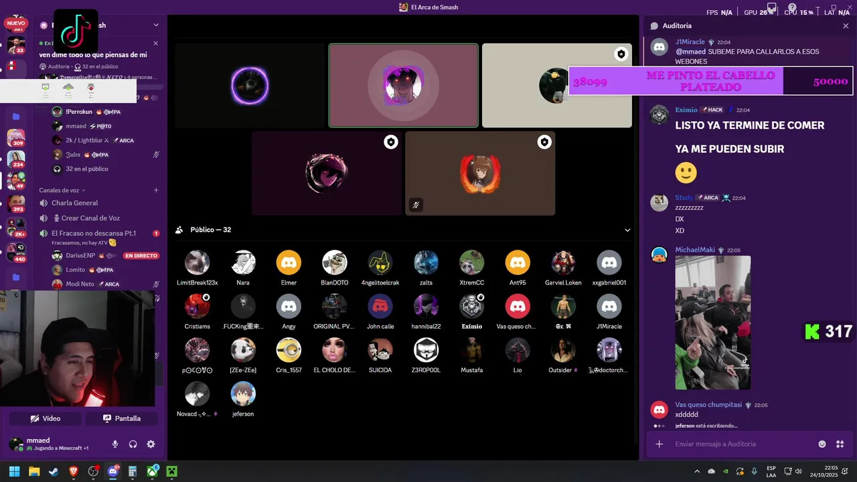
Task: Click audience member Nara's avatar
Action: [x=243, y=262]
